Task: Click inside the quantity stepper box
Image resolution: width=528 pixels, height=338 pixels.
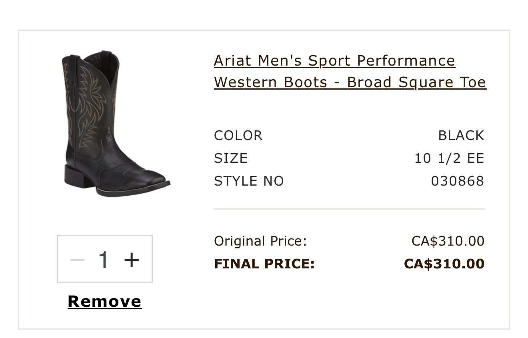Action: coord(104,259)
